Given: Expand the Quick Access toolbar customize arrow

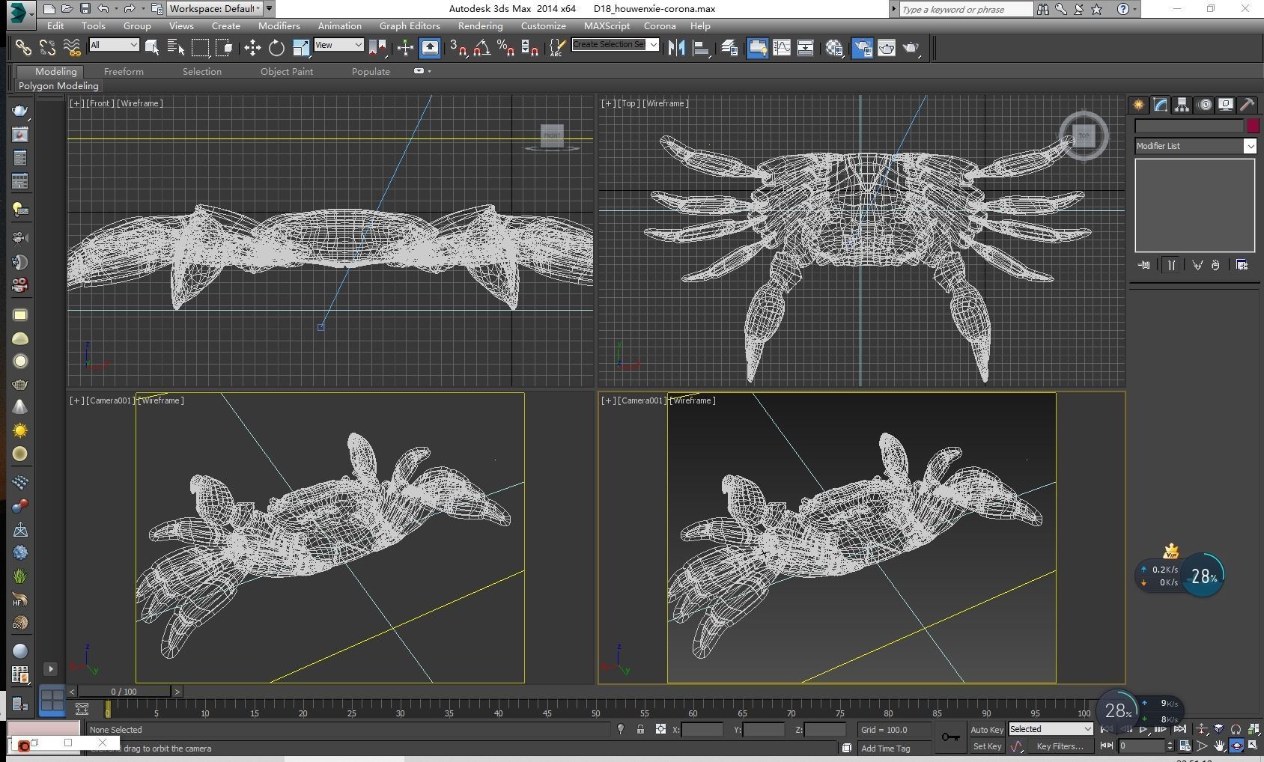Looking at the screenshot, I should [x=269, y=9].
